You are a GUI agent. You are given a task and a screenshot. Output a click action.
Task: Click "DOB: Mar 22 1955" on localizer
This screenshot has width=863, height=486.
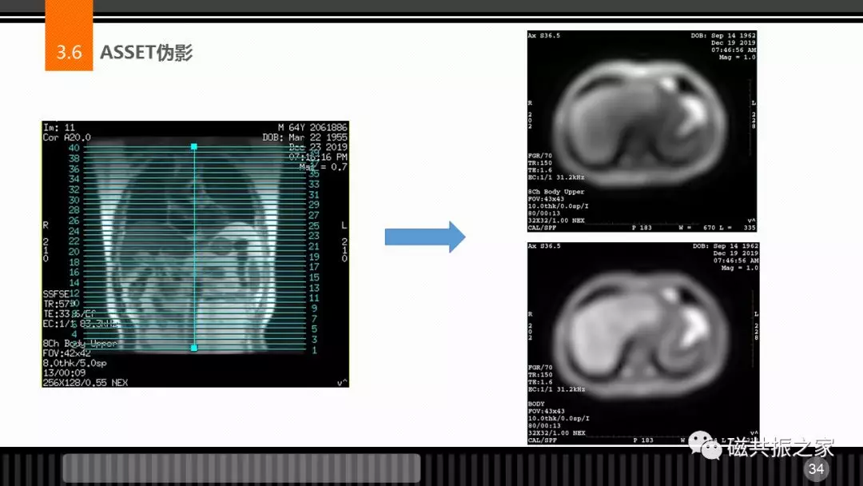(x=305, y=137)
